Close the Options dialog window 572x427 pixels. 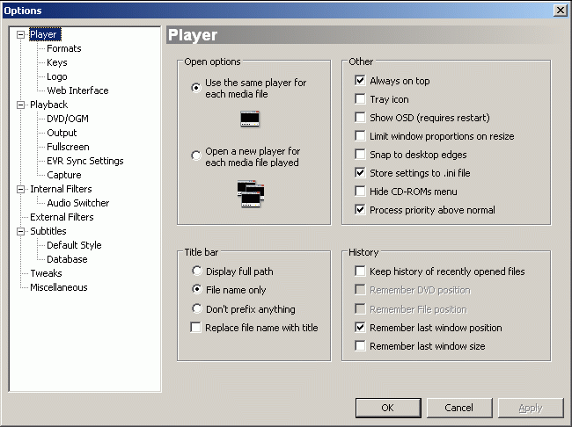pos(560,10)
